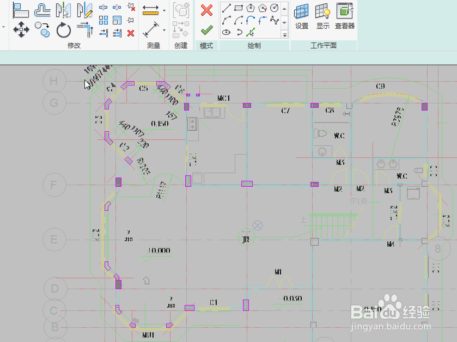
Task: Click the Create Assembly icon
Action: click(181, 10)
